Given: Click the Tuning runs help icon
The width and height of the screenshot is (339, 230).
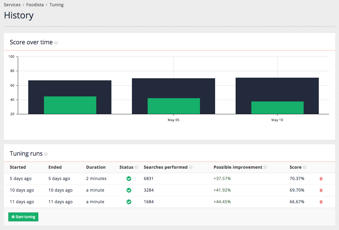Looking at the screenshot, I should (46, 154).
